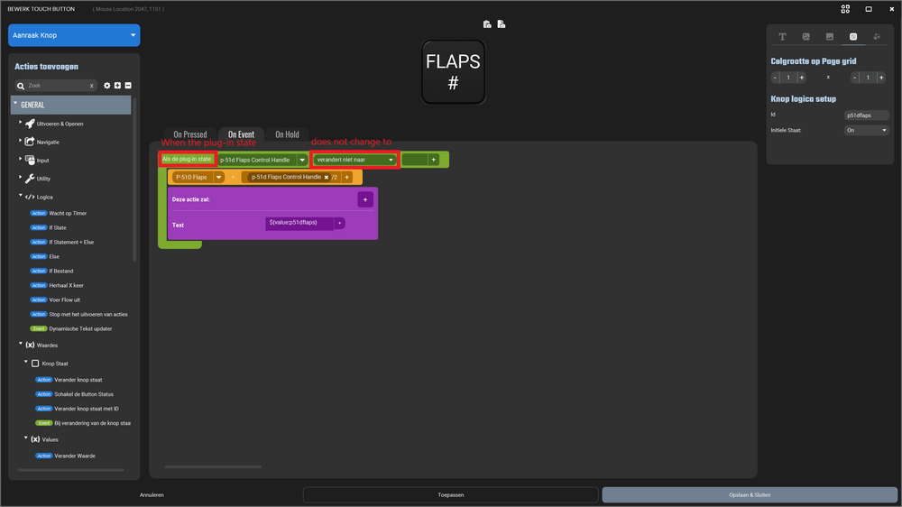This screenshot has height=507, width=902.
Task: Collapse the GENERAL category
Action: pyautogui.click(x=15, y=104)
